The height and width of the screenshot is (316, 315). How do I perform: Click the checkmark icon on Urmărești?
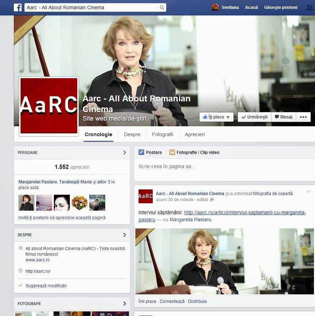tap(243, 117)
